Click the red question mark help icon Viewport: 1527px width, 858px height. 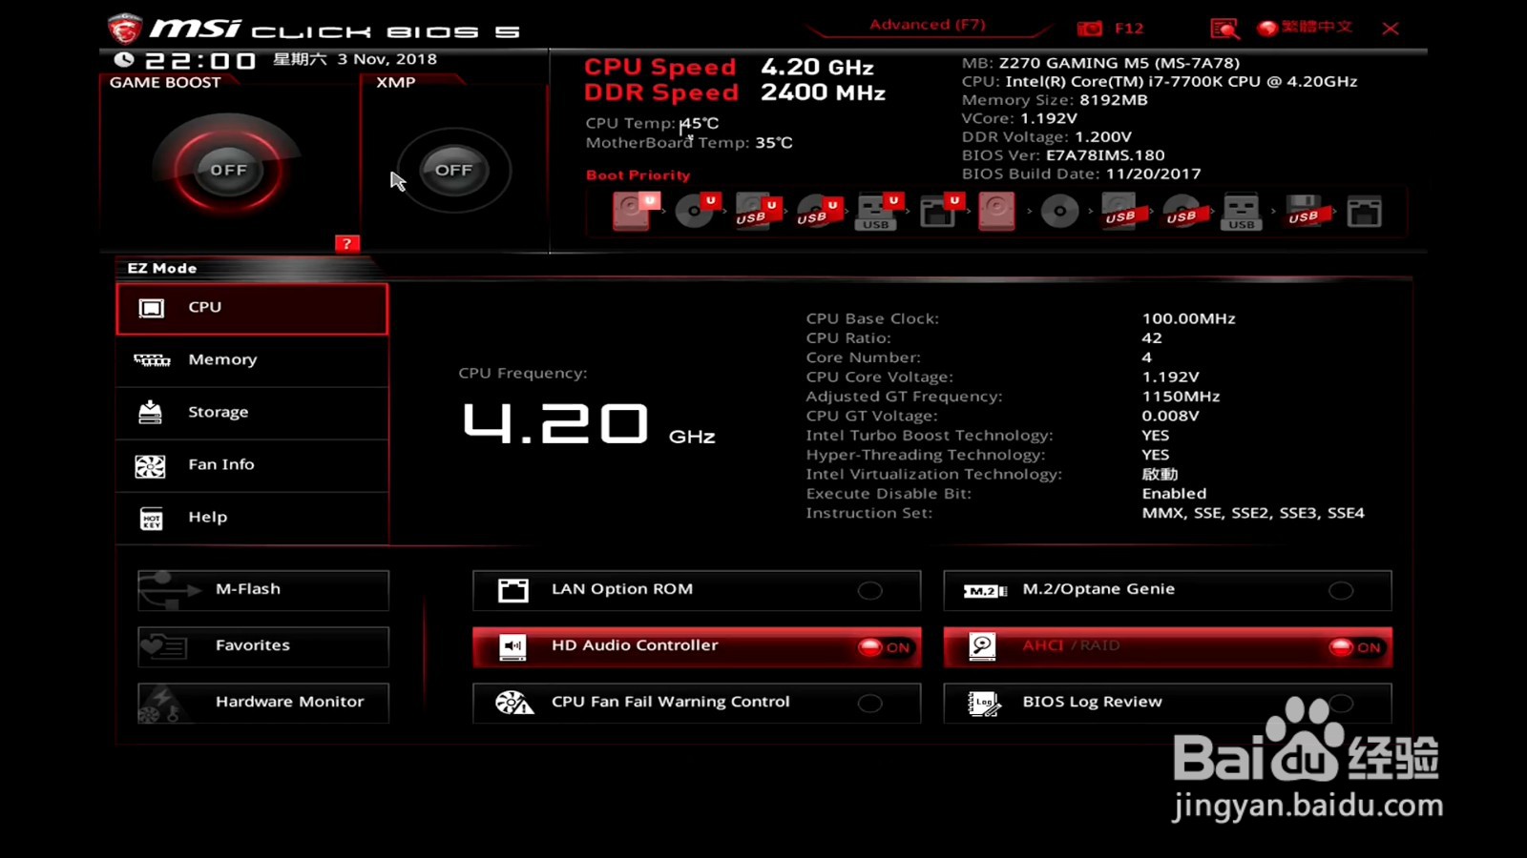(x=347, y=243)
